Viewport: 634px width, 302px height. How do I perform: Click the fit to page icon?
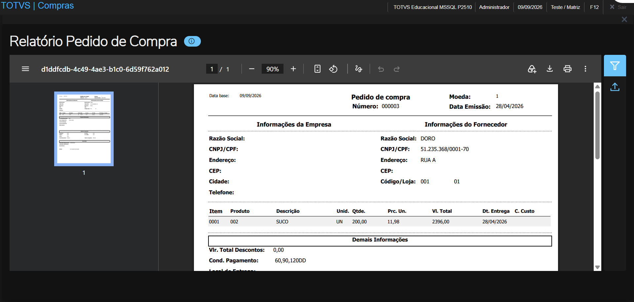317,69
